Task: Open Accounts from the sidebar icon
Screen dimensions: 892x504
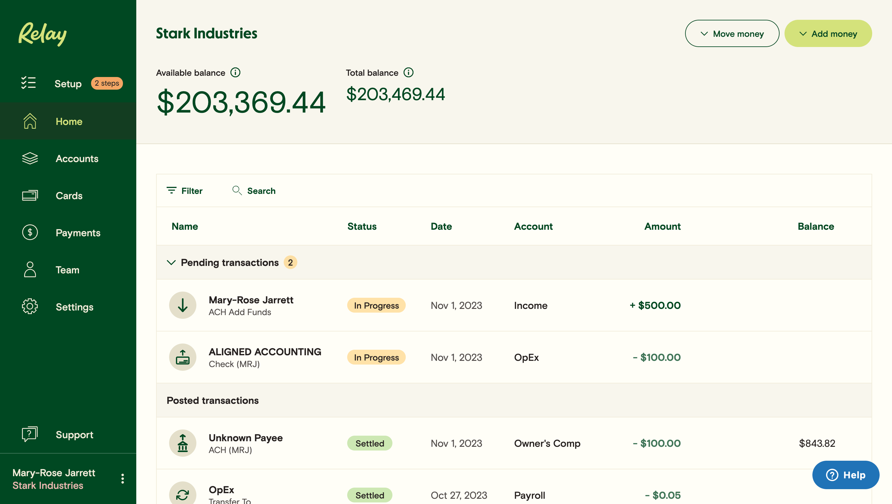Action: [x=30, y=159]
